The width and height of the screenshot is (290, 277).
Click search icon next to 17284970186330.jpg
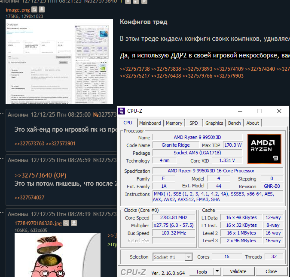[x=66, y=223]
